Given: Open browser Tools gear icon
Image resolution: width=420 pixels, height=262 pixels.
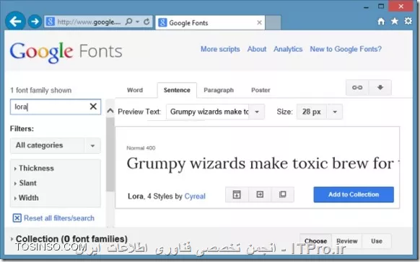Looking at the screenshot, I should coord(408,21).
